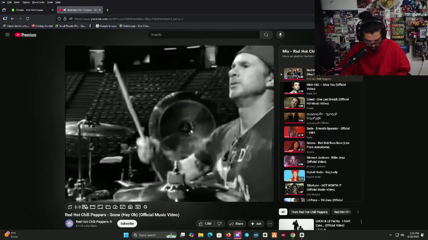
Task: Open a new browser tab with plus
Action: (107, 10)
